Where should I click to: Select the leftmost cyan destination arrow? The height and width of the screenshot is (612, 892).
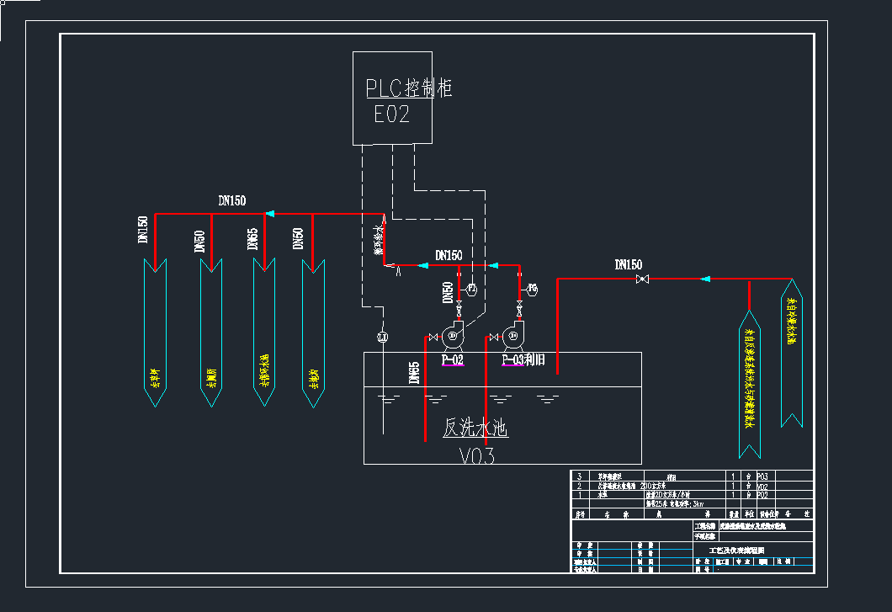click(x=156, y=333)
